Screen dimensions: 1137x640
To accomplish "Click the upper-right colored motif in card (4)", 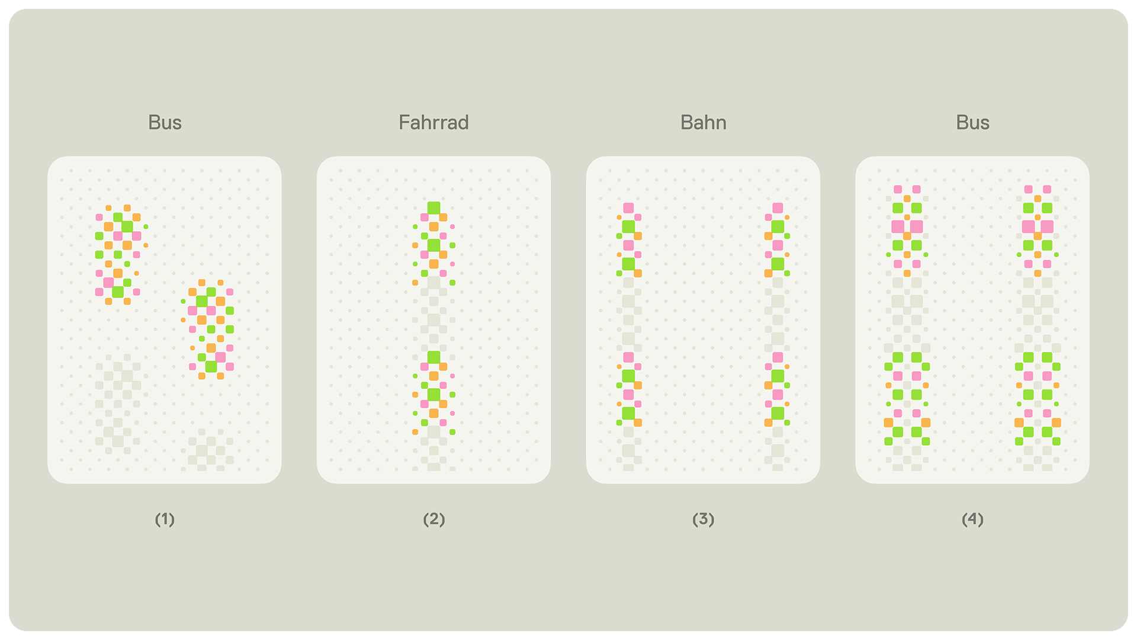I will pyautogui.click(x=1038, y=231).
